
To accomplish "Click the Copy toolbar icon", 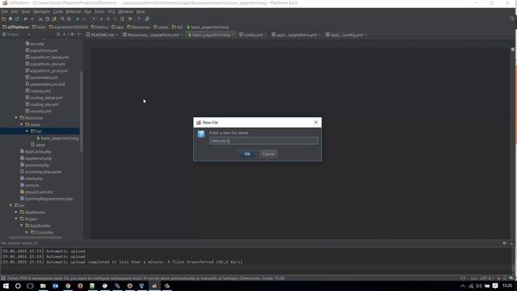I will click(x=47, y=19).
